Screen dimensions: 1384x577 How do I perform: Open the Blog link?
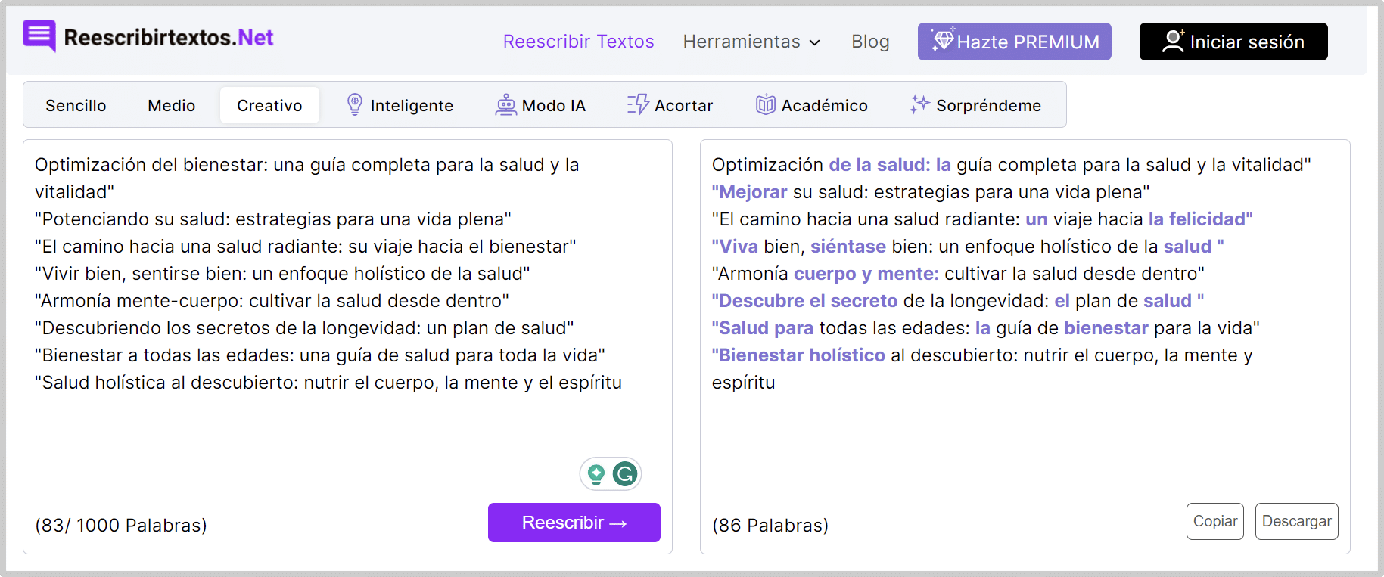point(870,42)
